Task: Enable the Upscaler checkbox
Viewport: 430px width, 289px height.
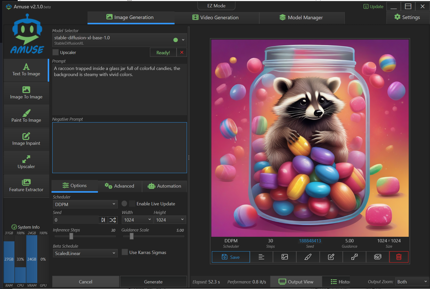Action: [x=56, y=52]
